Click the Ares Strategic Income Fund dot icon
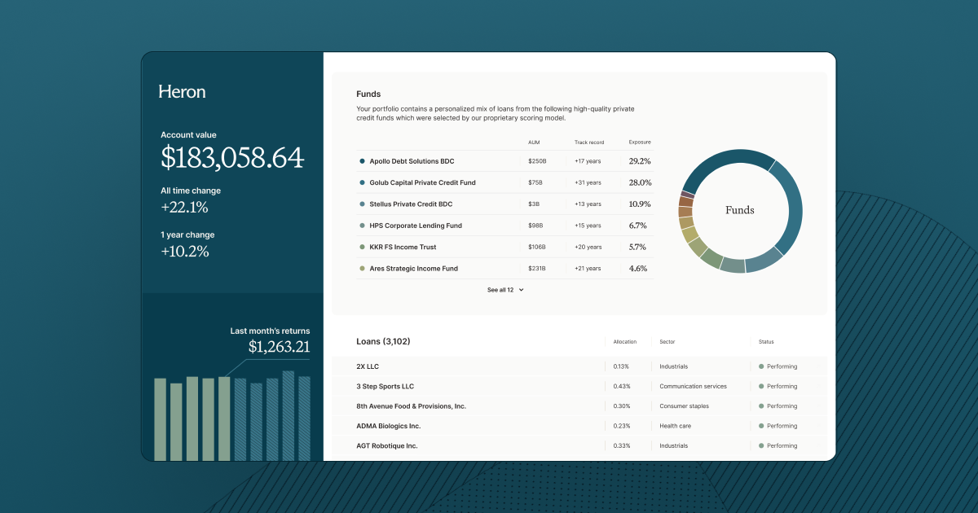Viewport: 978px width, 513px height. [x=360, y=268]
